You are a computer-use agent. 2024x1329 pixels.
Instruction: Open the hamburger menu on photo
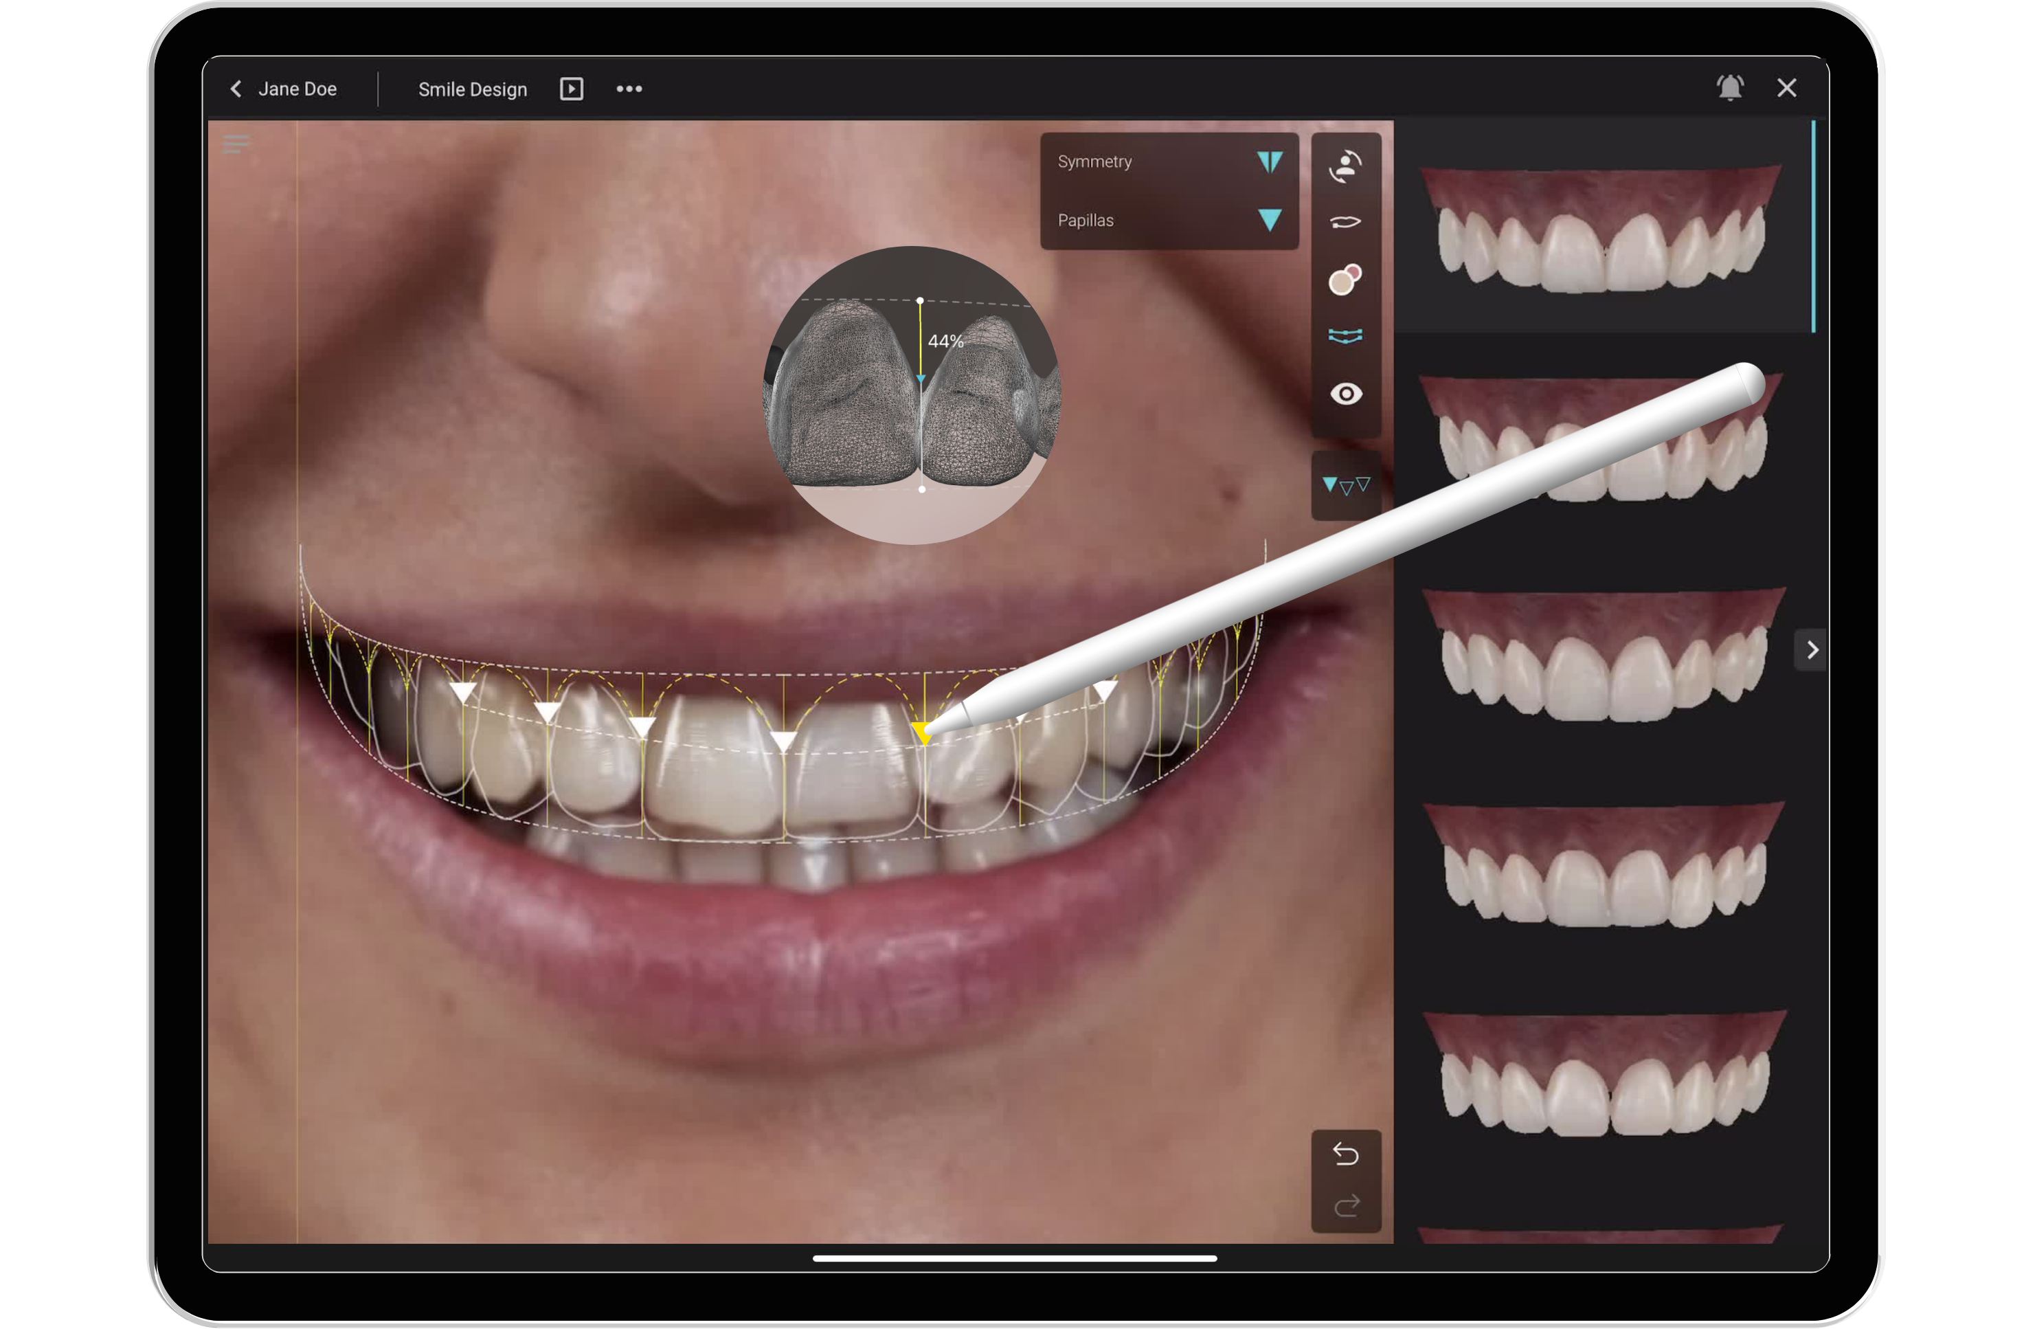coord(236,144)
